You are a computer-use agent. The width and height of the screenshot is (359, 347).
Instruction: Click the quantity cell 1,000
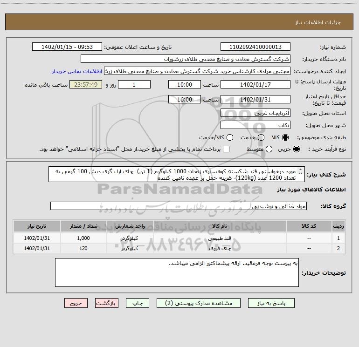83,238
